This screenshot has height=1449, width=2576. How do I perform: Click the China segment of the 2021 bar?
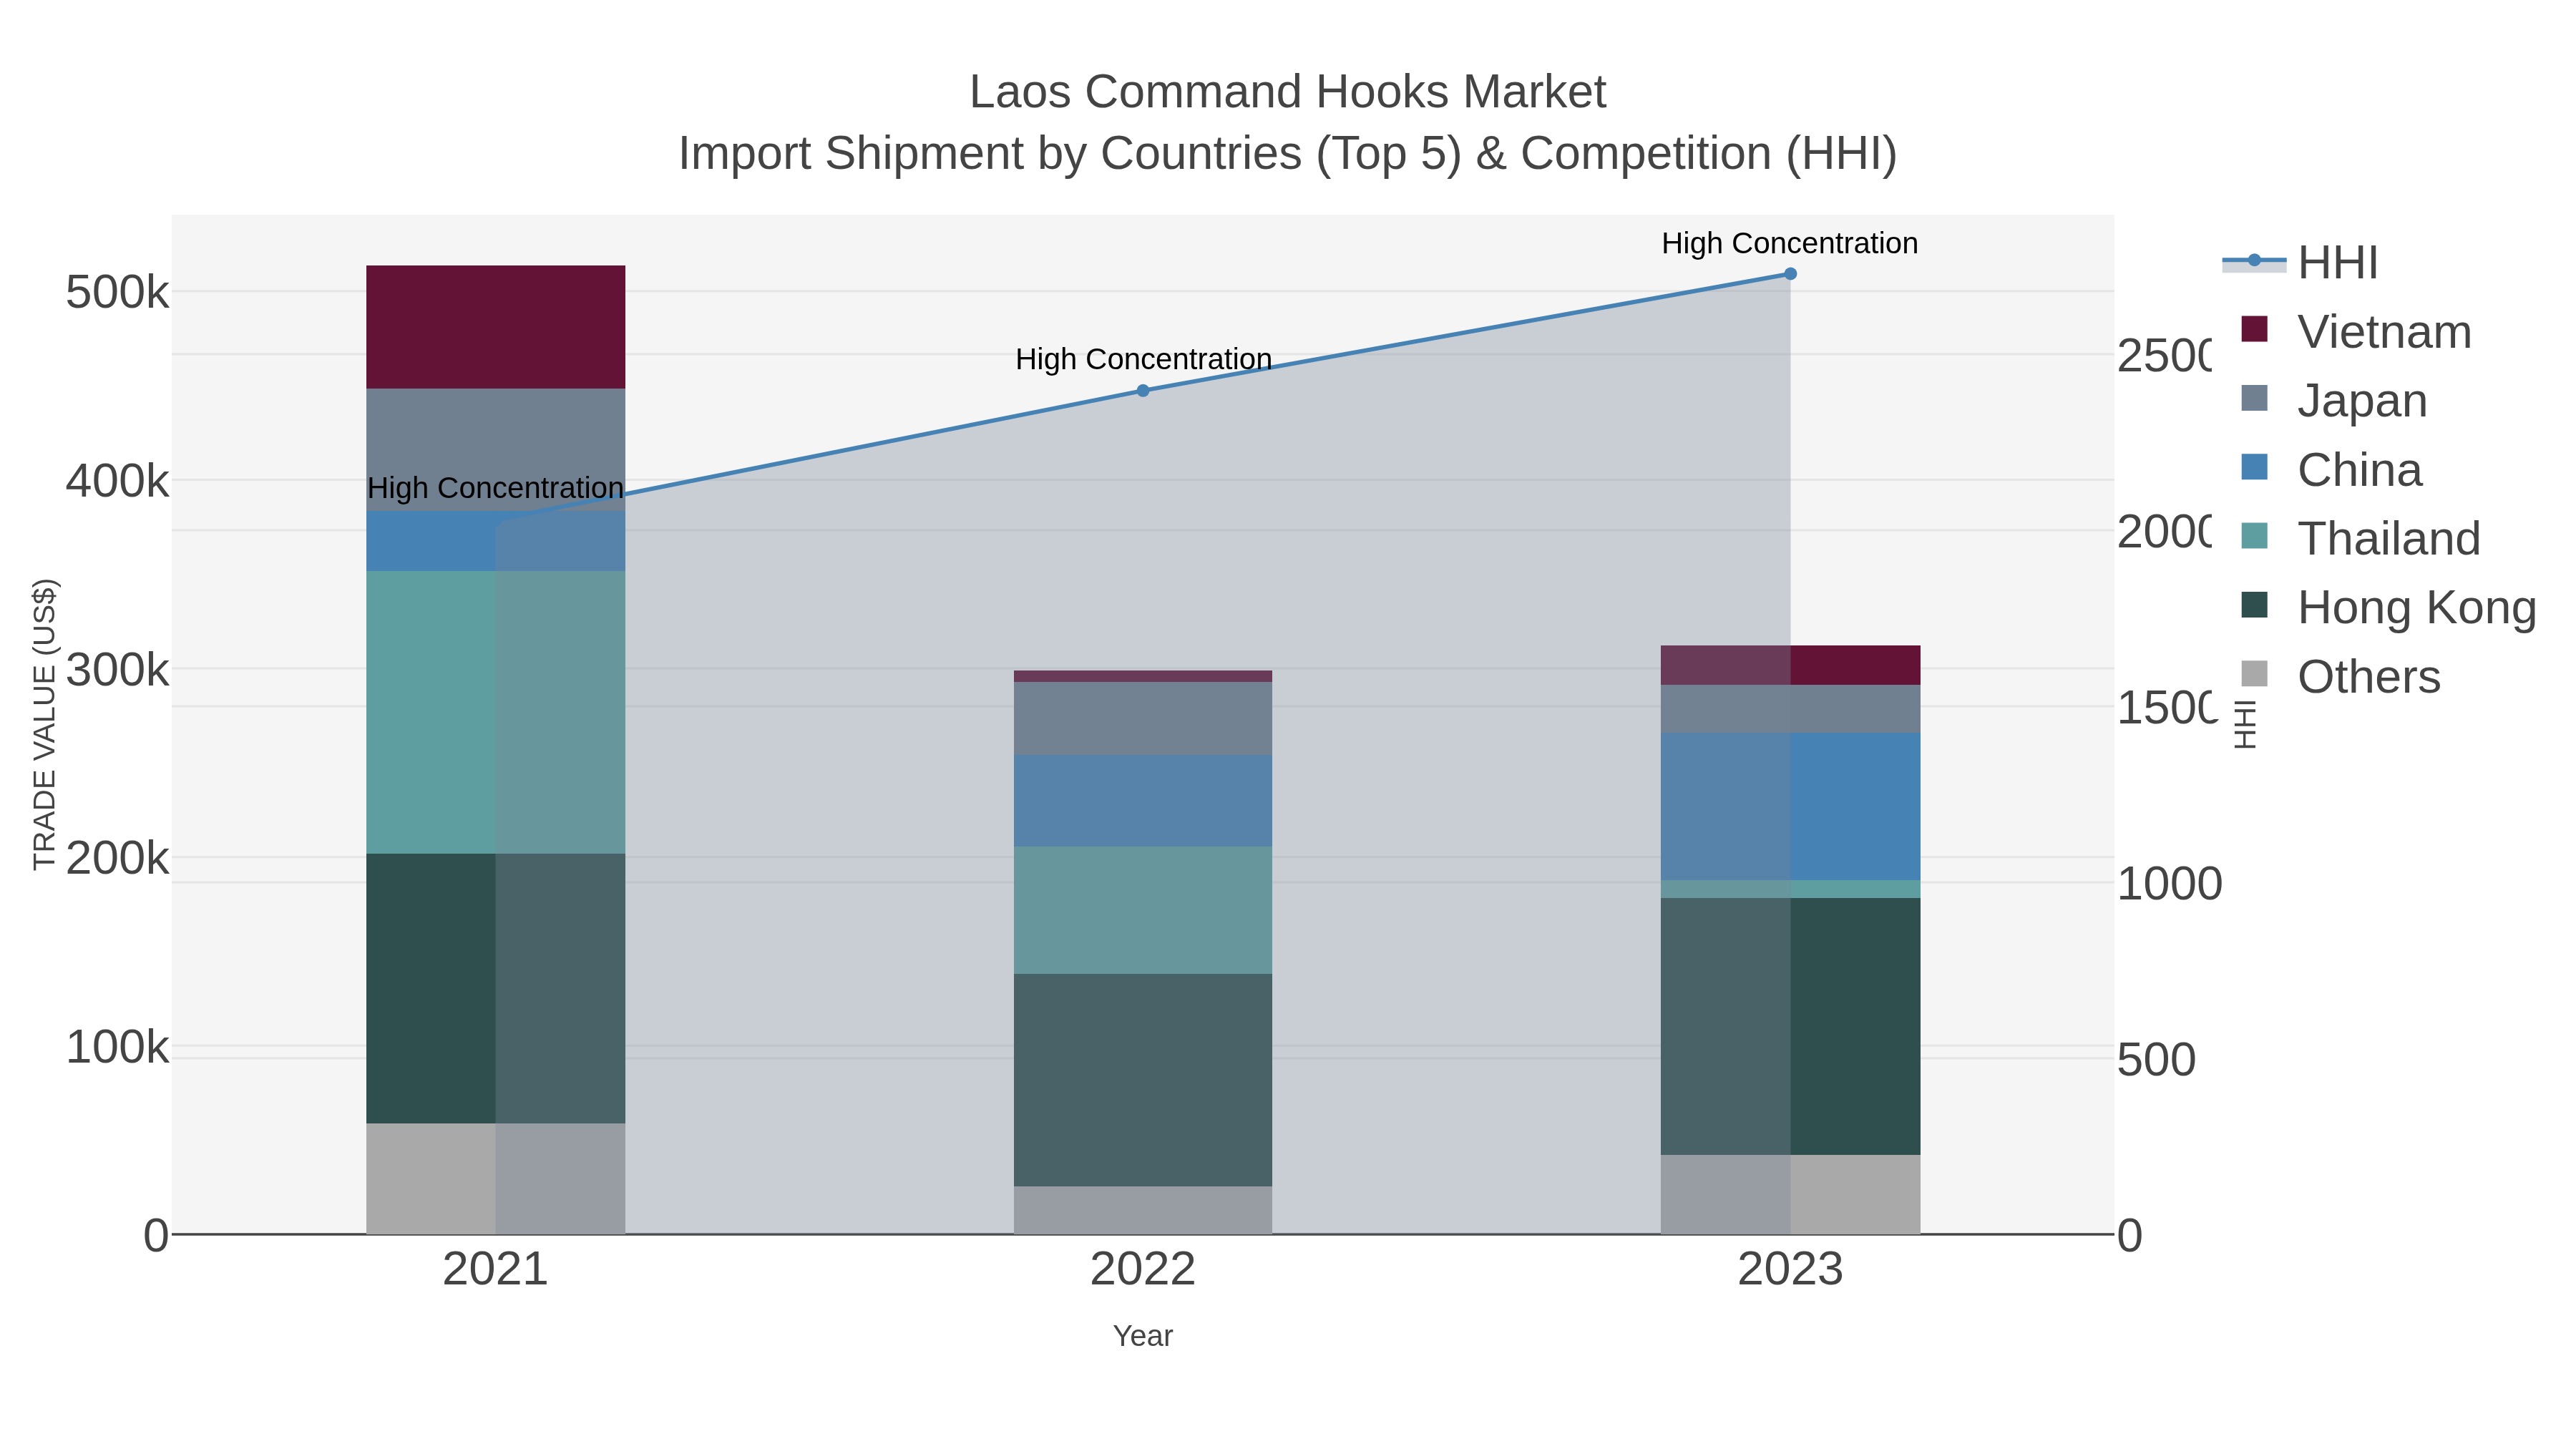click(x=496, y=542)
